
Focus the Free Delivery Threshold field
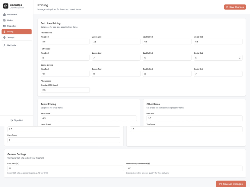[184, 168]
